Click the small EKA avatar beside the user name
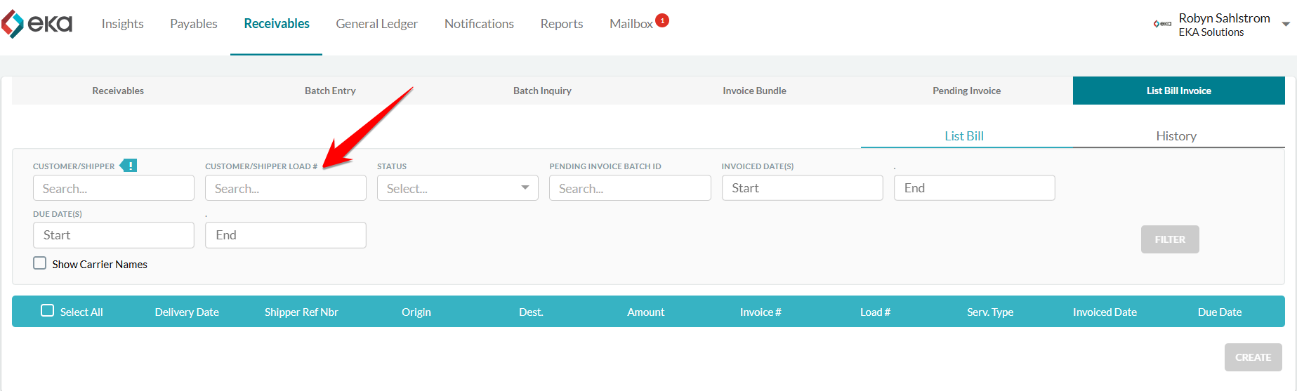The width and height of the screenshot is (1297, 391). pos(1162,24)
